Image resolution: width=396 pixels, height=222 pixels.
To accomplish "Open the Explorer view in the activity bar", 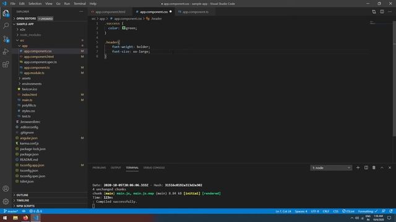I will pyautogui.click(x=6, y=13).
